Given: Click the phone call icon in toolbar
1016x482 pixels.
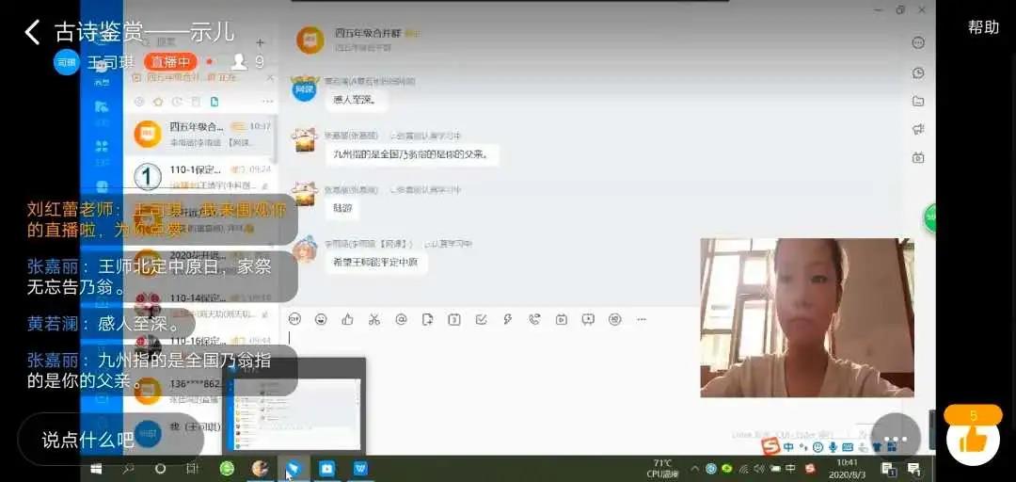Looking at the screenshot, I should click(534, 319).
